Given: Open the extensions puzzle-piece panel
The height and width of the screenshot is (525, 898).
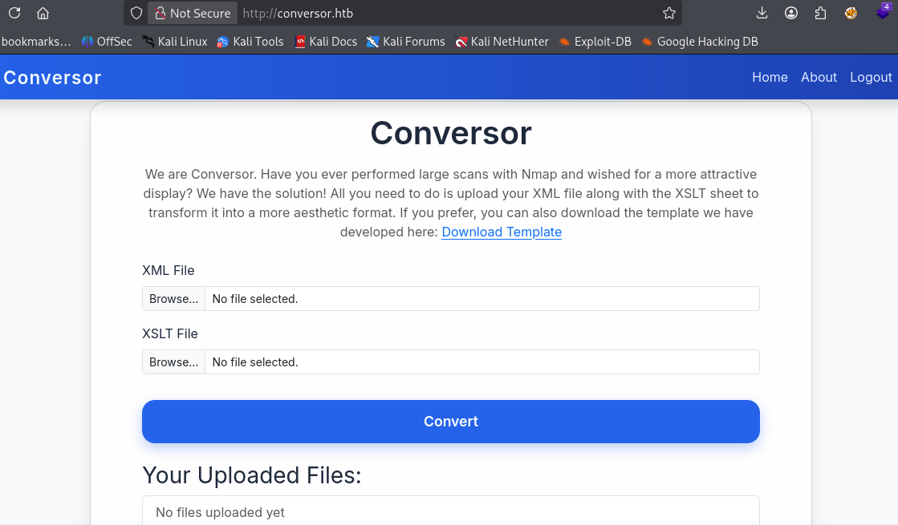Looking at the screenshot, I should (820, 13).
